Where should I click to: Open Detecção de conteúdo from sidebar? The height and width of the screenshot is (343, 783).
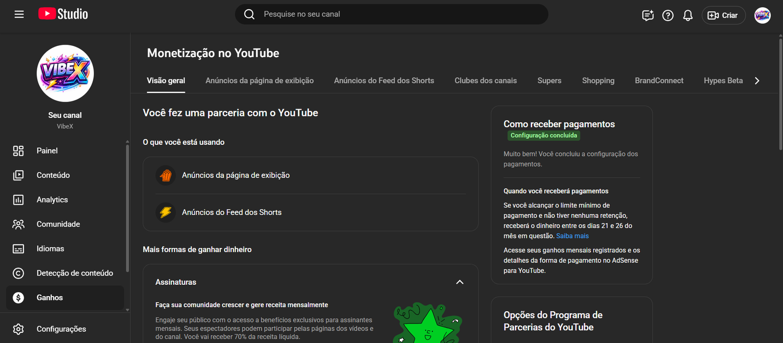[x=65, y=273]
